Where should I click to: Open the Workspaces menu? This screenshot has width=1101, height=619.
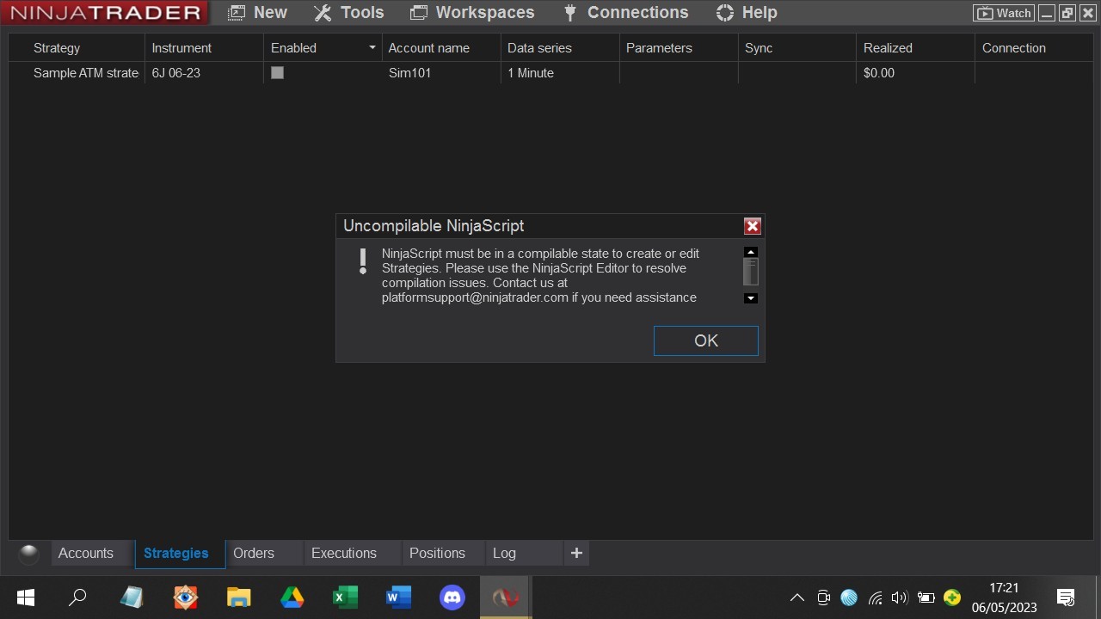pos(472,13)
